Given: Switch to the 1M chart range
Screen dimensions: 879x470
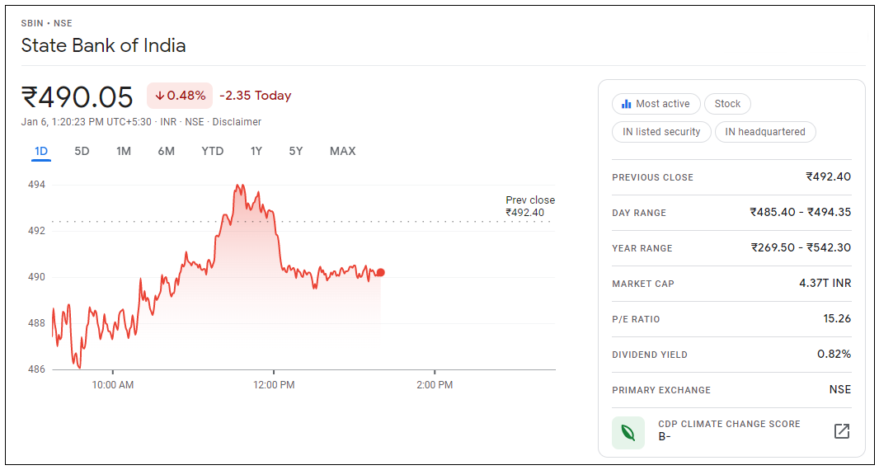Looking at the screenshot, I should 124,151.
